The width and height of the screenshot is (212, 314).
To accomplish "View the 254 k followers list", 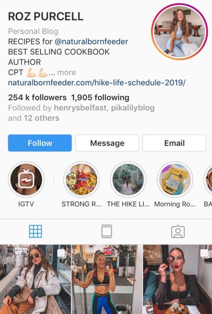I will [x=38, y=97].
